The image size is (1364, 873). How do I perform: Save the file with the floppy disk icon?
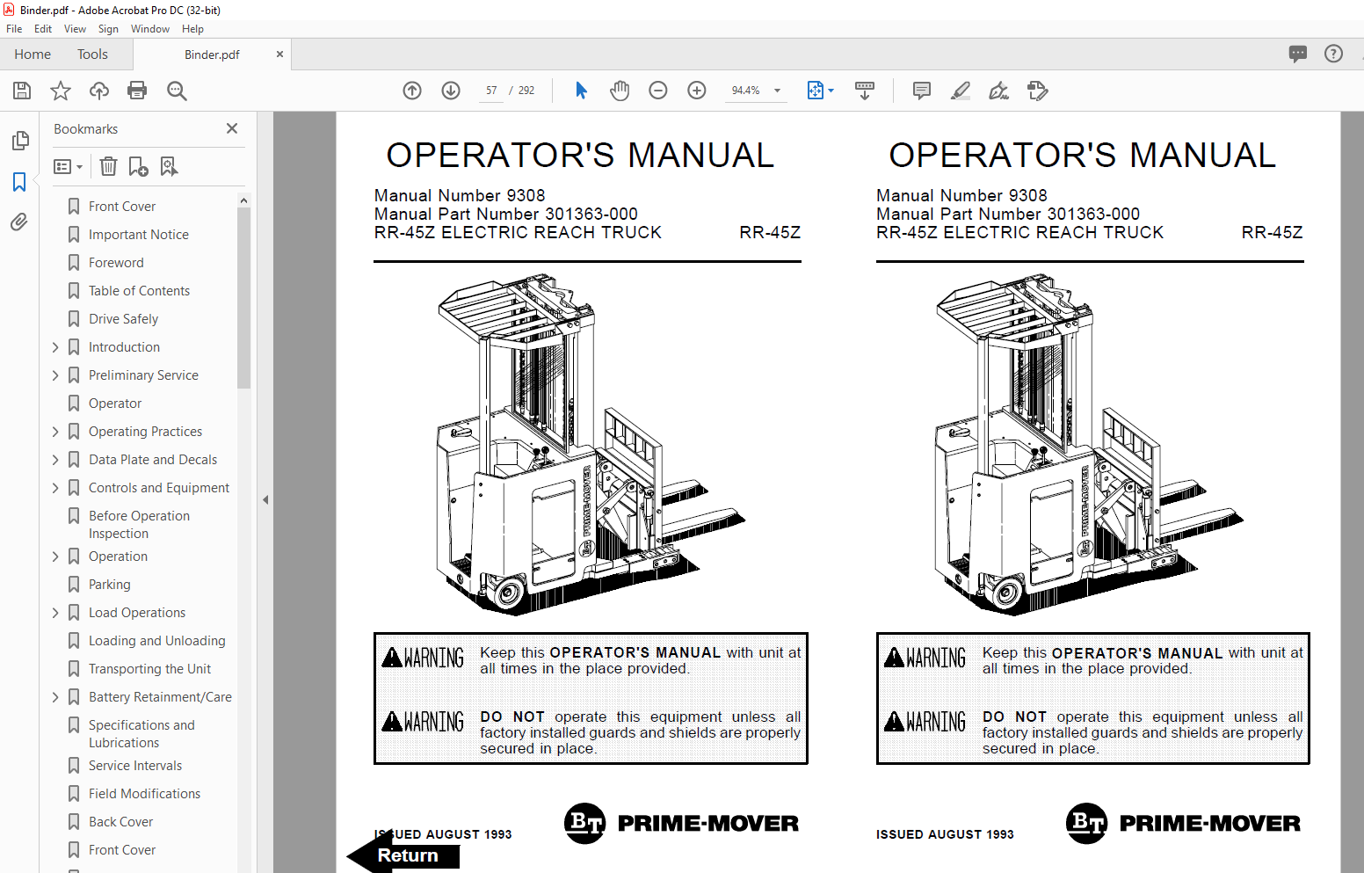[x=22, y=91]
